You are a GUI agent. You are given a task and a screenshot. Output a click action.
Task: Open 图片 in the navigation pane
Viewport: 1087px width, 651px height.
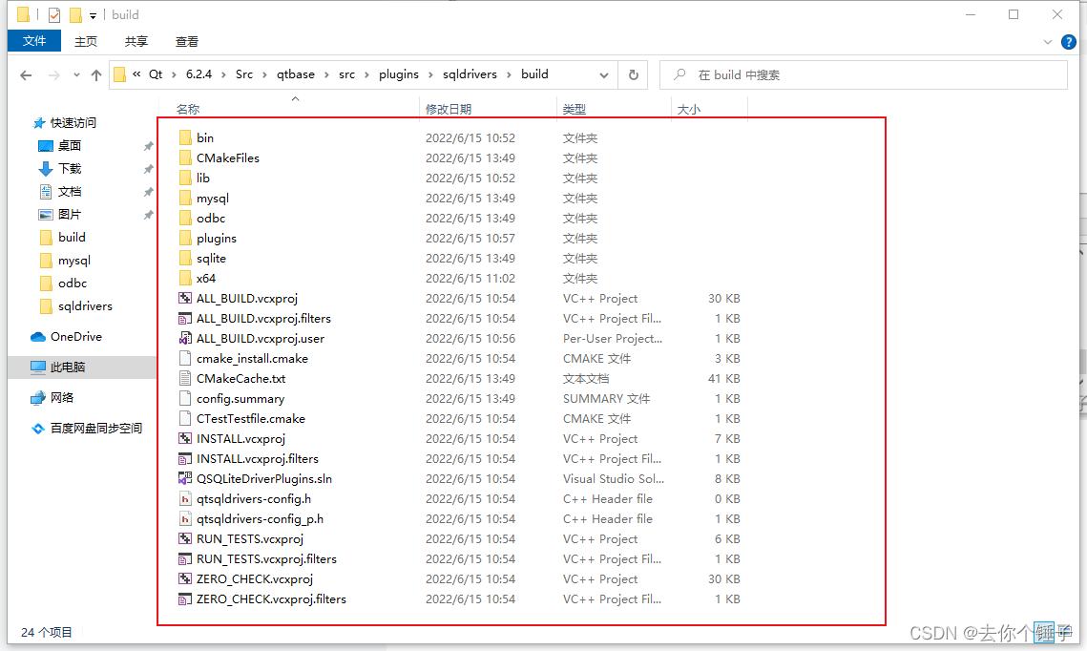(x=70, y=214)
